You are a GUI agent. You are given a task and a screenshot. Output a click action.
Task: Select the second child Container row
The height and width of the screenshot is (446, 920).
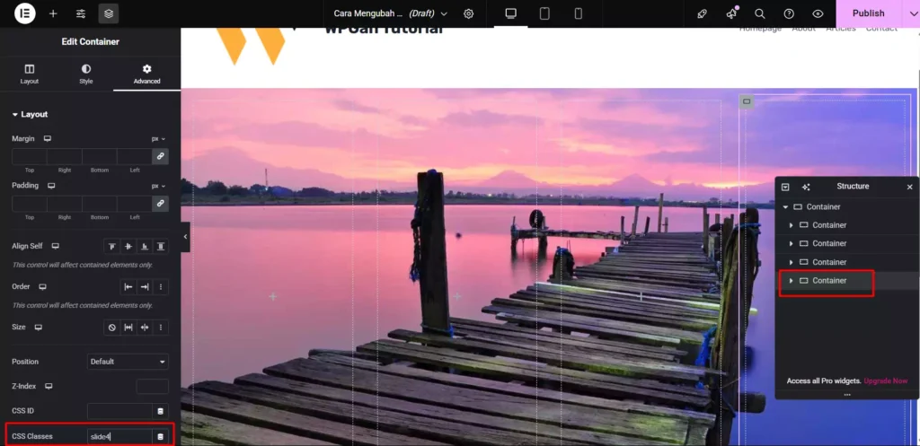point(847,243)
